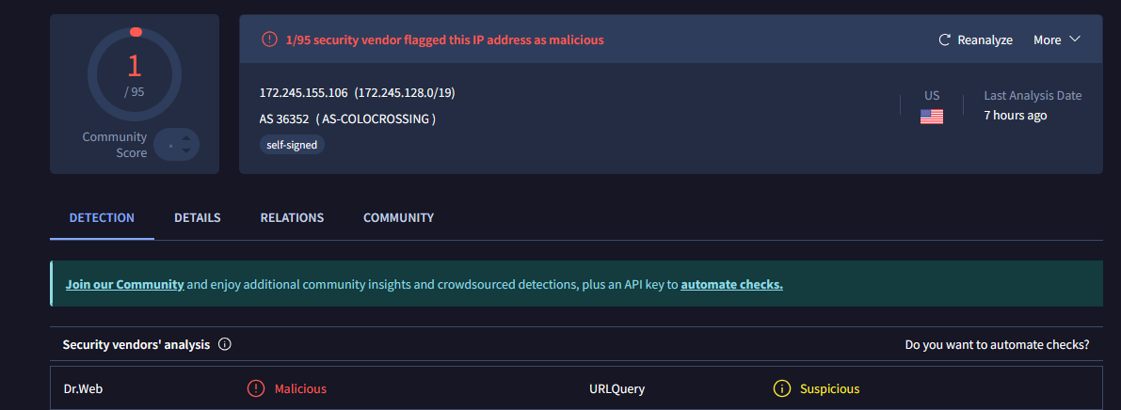Screen dimensions: 1121x410
Task: Click the detection score circle gauge
Action: (135, 74)
